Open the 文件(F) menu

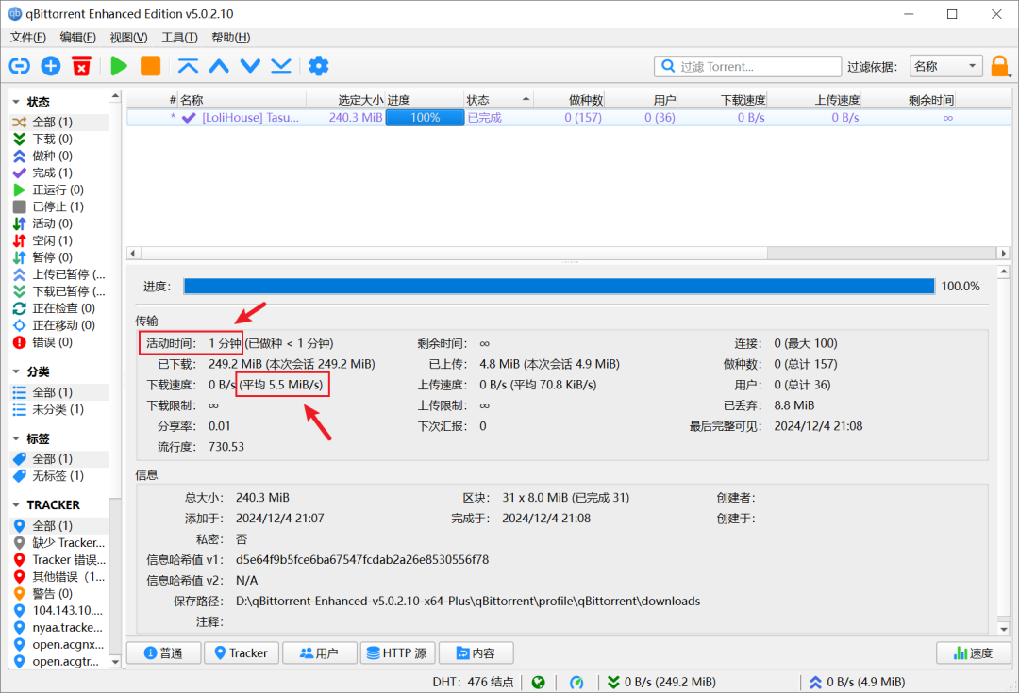pos(28,38)
